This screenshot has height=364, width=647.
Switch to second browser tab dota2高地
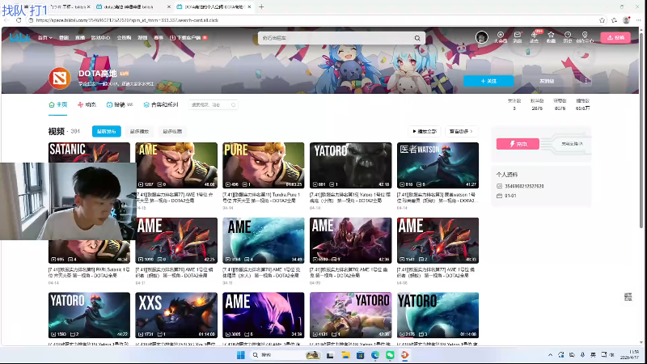pos(133,6)
